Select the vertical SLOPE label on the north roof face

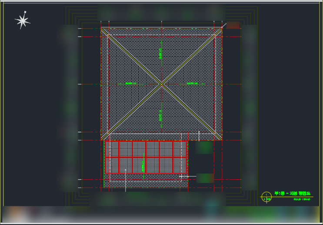pyautogui.click(x=160, y=54)
